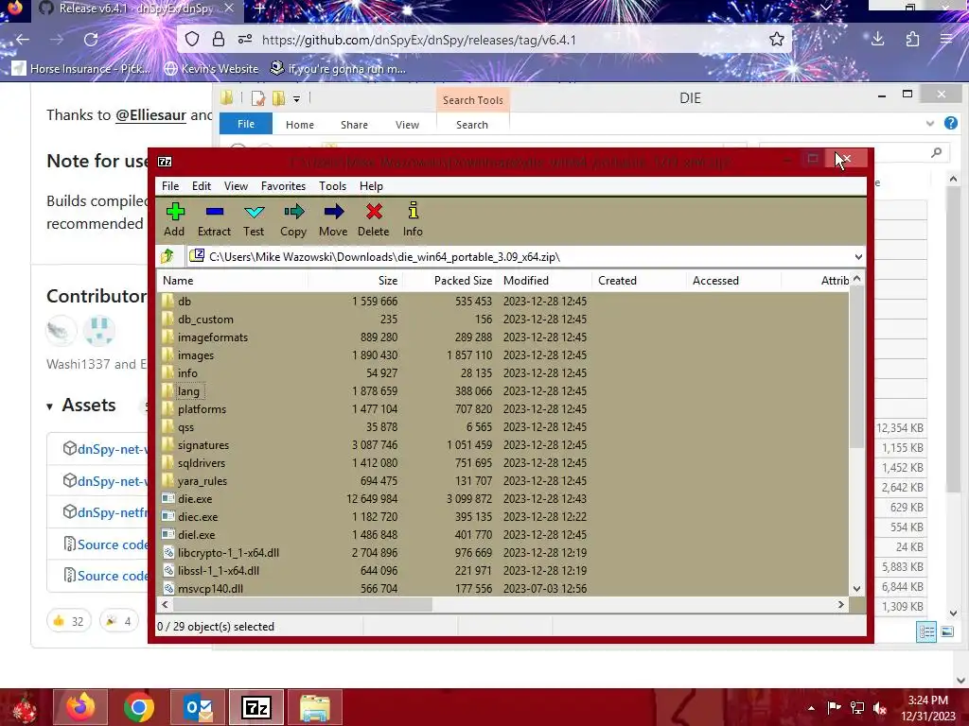Collapse the Assets section on GitHub
Screen dimensions: 969x726
(x=49, y=406)
